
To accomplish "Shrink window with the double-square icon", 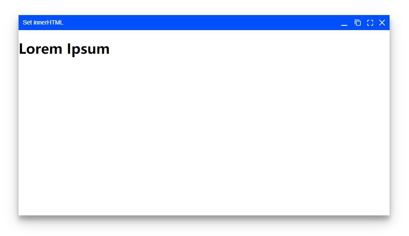I will tap(358, 23).
